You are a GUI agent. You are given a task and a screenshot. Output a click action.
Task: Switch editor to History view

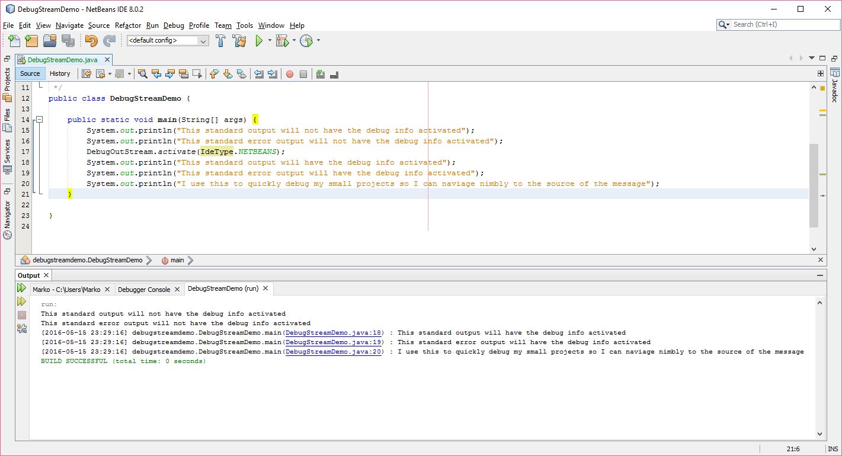pos(60,73)
